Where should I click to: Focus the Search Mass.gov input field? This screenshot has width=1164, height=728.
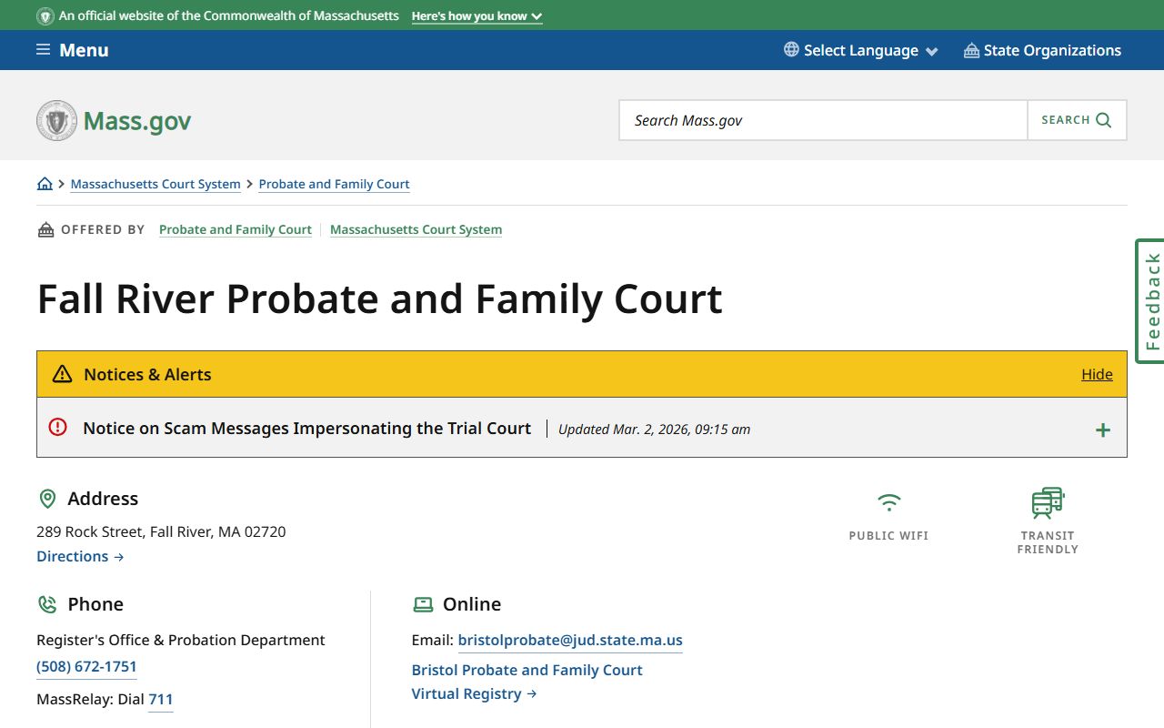pyautogui.click(x=823, y=120)
